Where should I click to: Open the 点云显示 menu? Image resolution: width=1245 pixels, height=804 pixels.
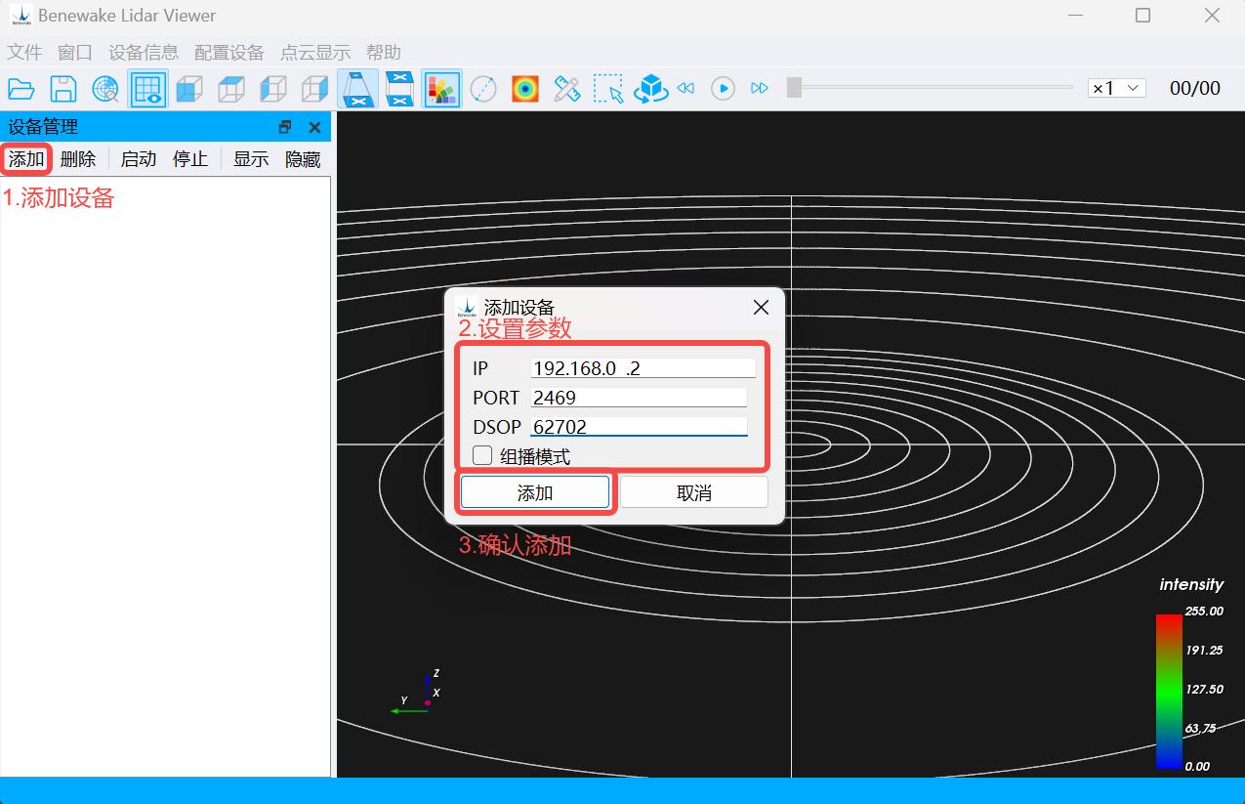tap(315, 53)
